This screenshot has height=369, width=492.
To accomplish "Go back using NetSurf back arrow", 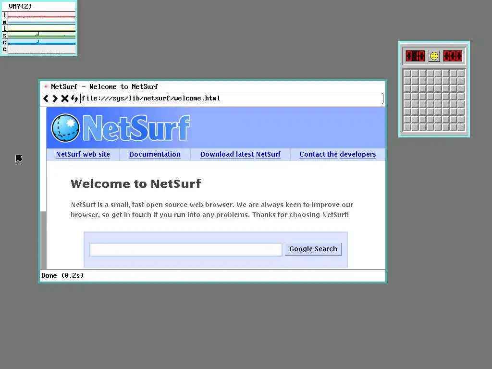I will (46, 98).
